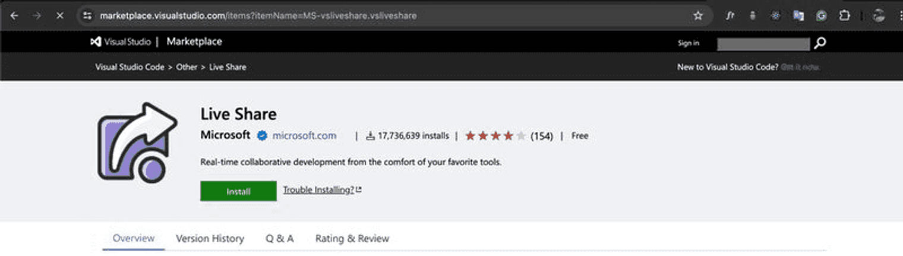
Task: Click the star rating (154)
Action: (509, 136)
